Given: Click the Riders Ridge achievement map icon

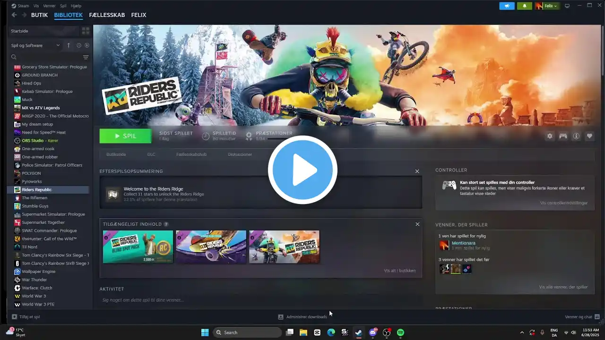Looking at the screenshot, I should (113, 194).
